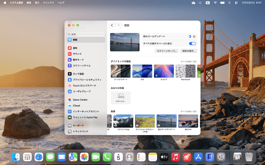The image size is (265, 165).
Task: Select the タホ dynamic wallpaper
Action: [x=142, y=71]
